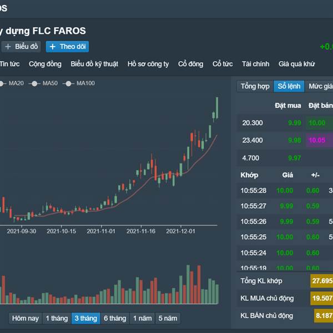The width and height of the screenshot is (333, 333).
Task: Click the 10:55:26 trade row
Action: click(285, 221)
